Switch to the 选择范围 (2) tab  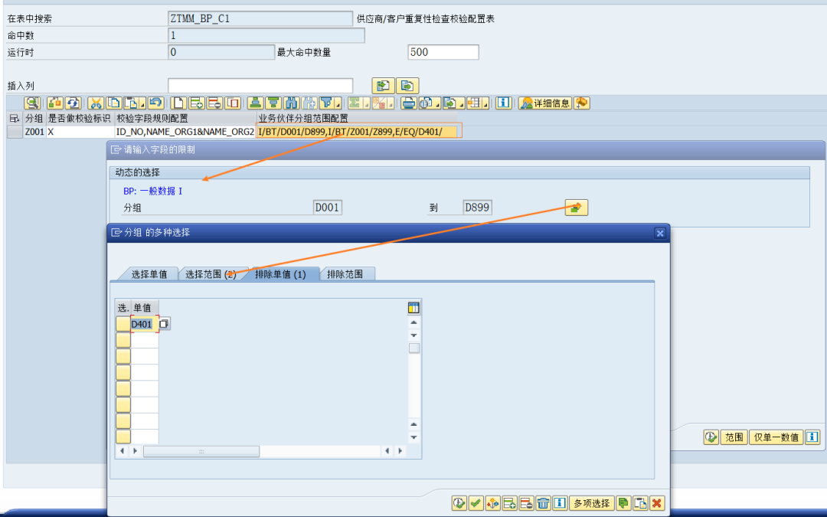(x=211, y=274)
